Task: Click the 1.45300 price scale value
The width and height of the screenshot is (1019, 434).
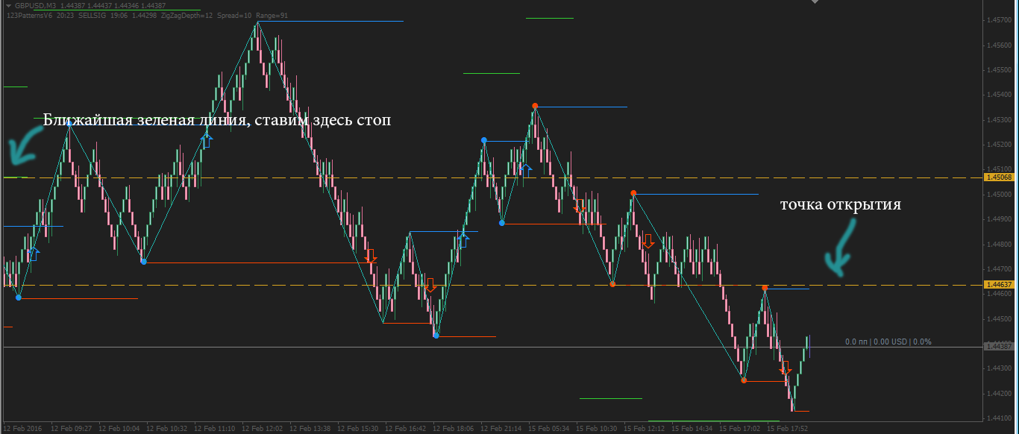Action: (999, 119)
